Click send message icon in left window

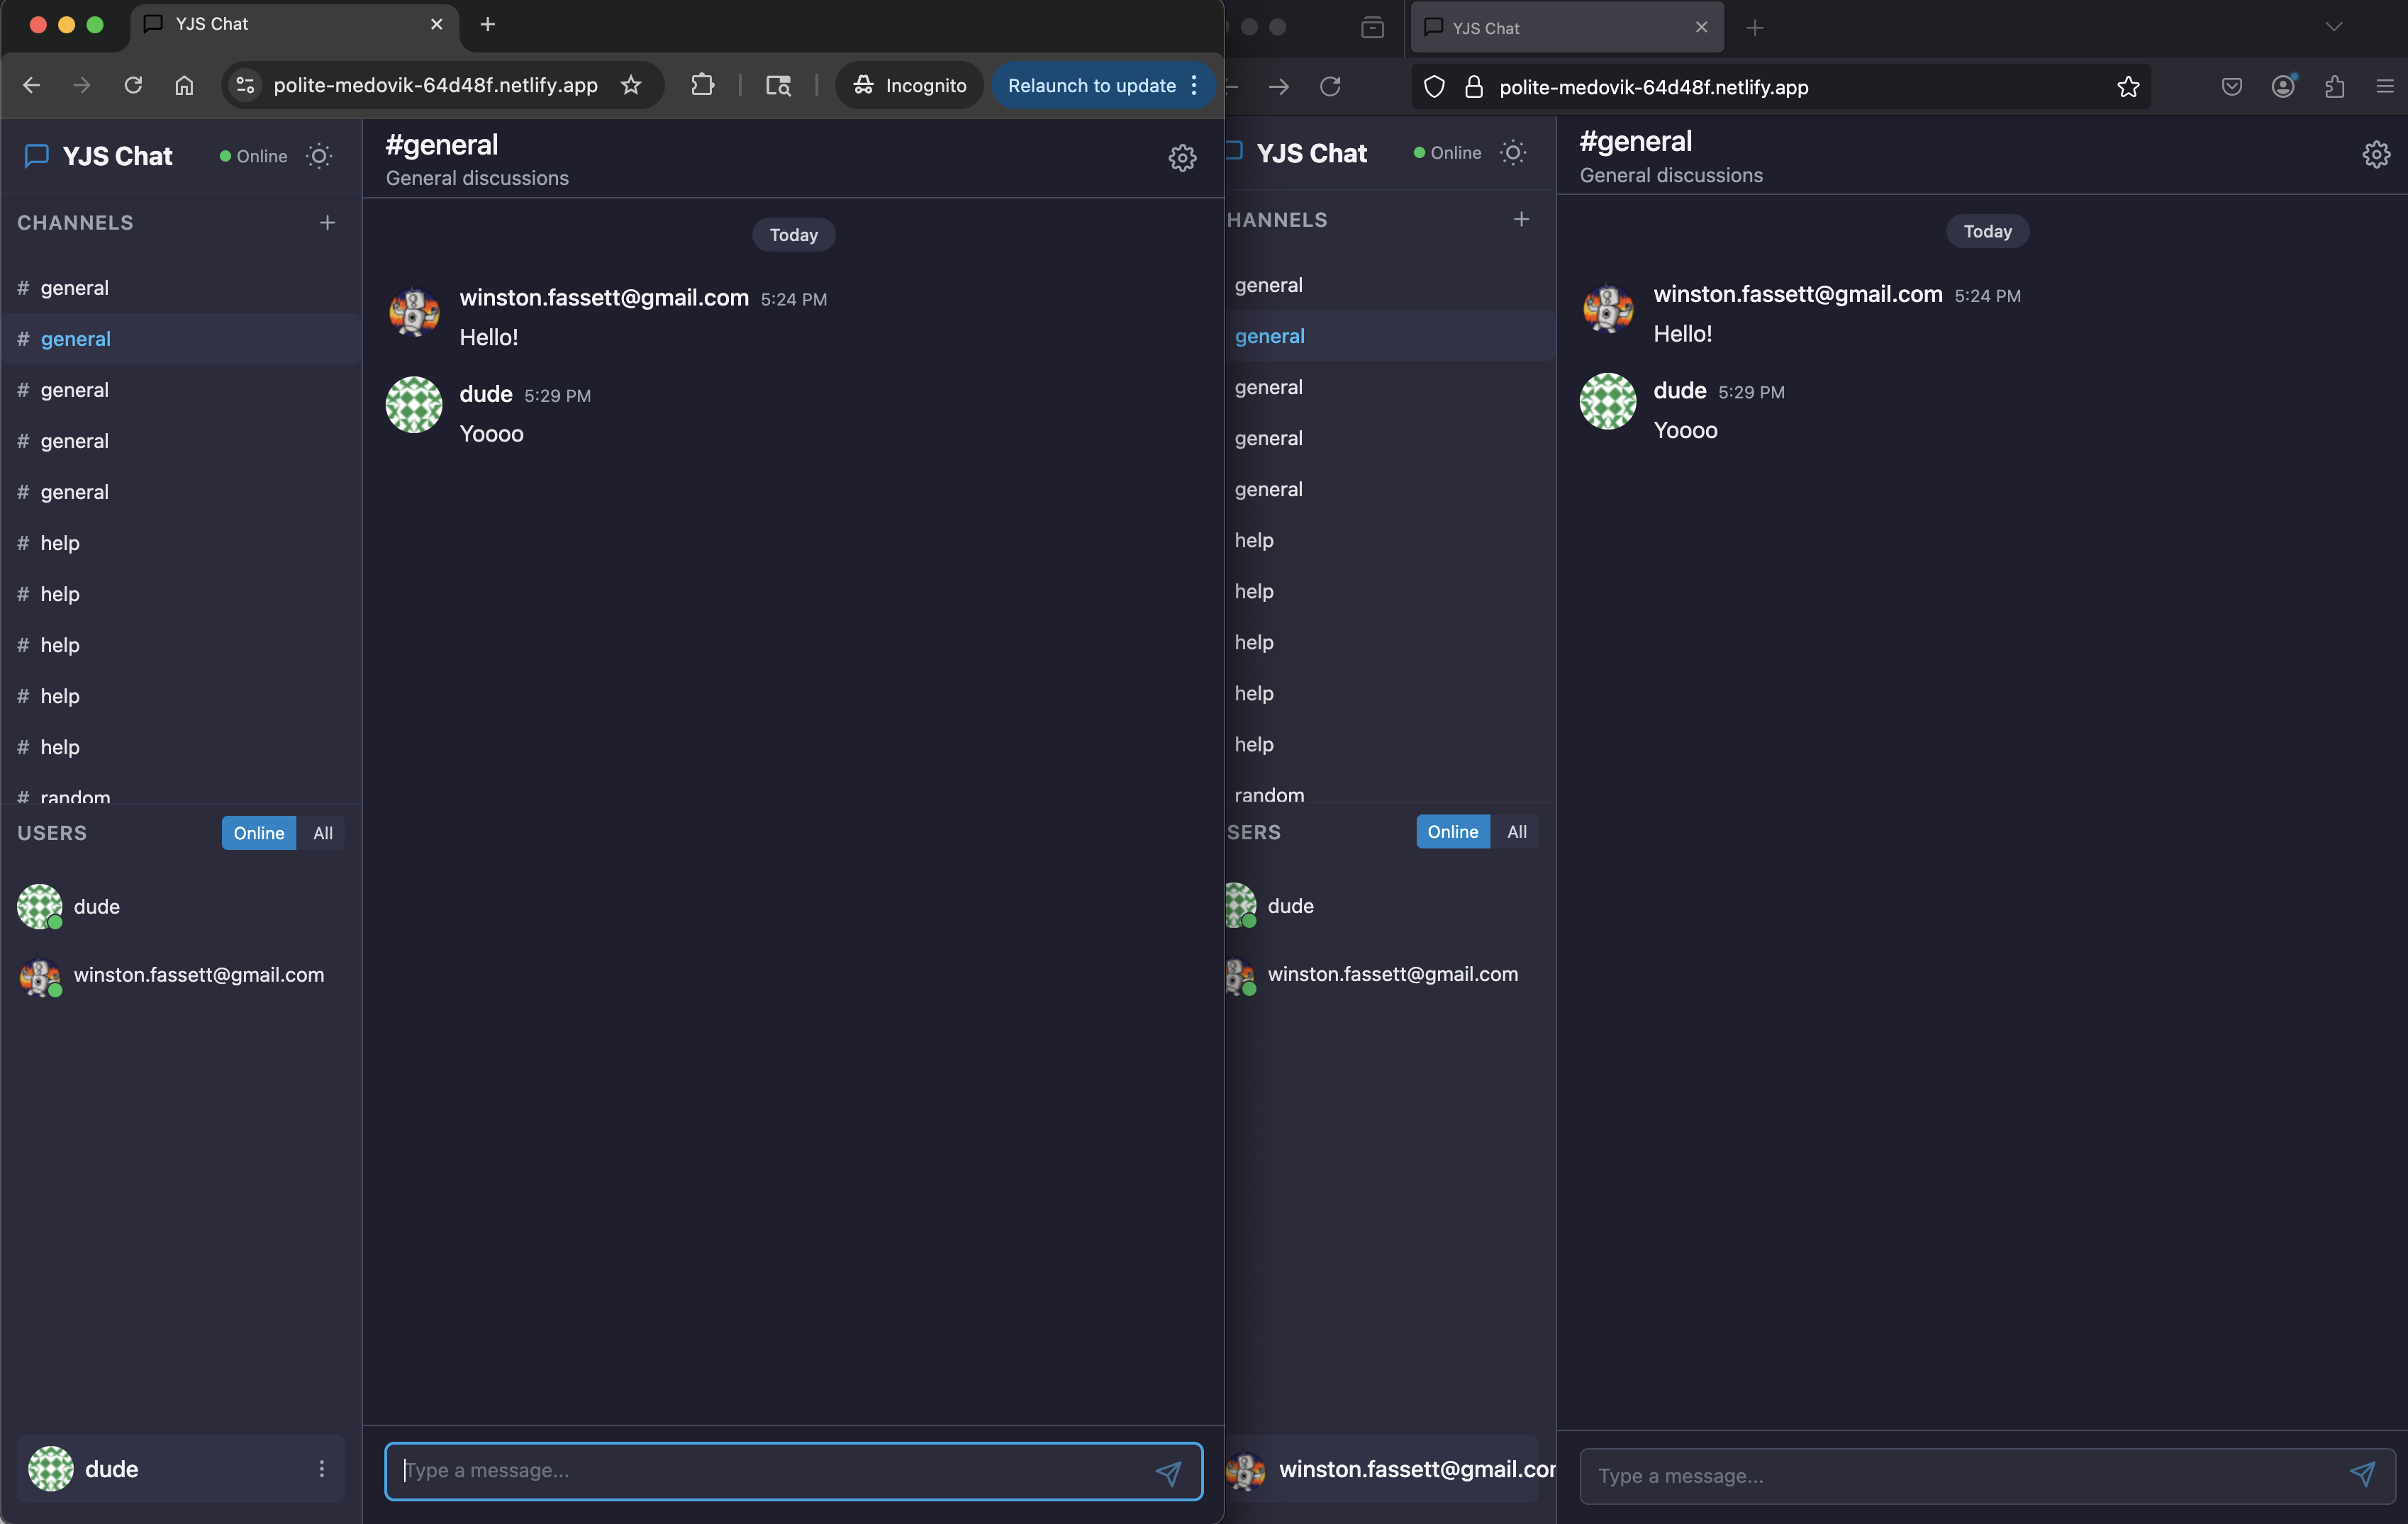tap(1168, 1472)
